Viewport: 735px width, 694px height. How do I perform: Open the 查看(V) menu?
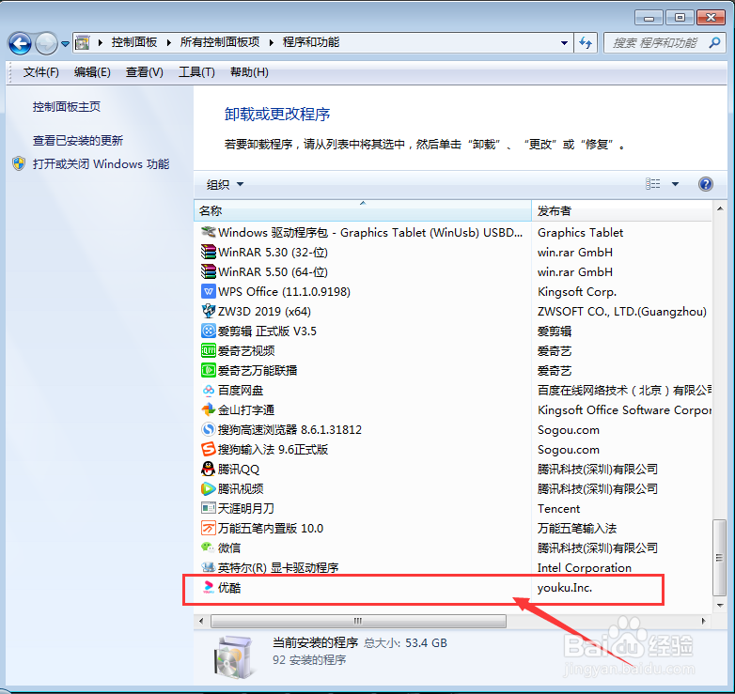coord(145,72)
